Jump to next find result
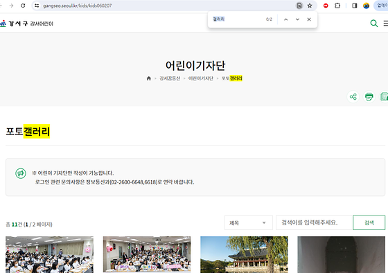 [x=297, y=19]
